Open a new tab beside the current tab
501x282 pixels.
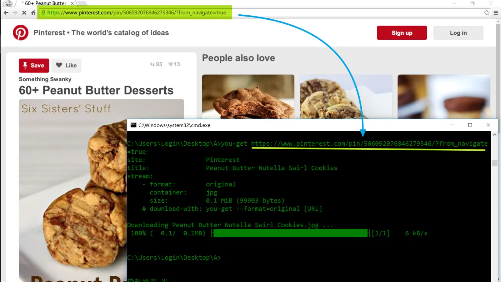[x=82, y=3]
